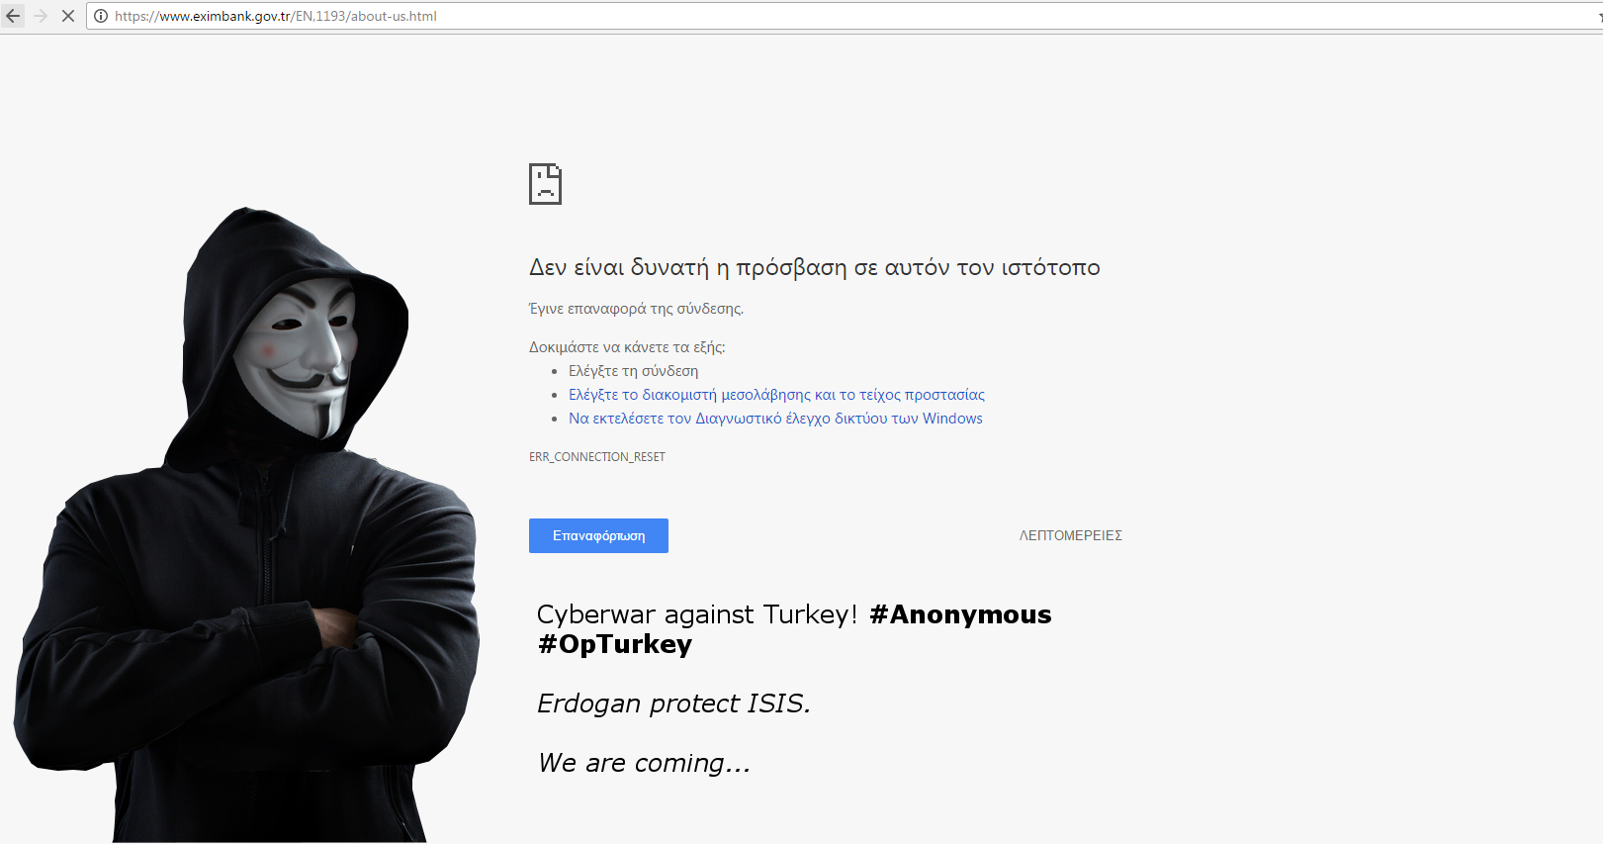This screenshot has width=1603, height=844.
Task: Go back with the browser back arrow
Action: tap(14, 16)
